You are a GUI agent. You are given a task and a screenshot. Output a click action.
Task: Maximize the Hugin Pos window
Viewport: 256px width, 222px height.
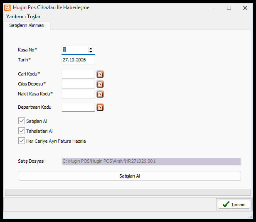229,8
